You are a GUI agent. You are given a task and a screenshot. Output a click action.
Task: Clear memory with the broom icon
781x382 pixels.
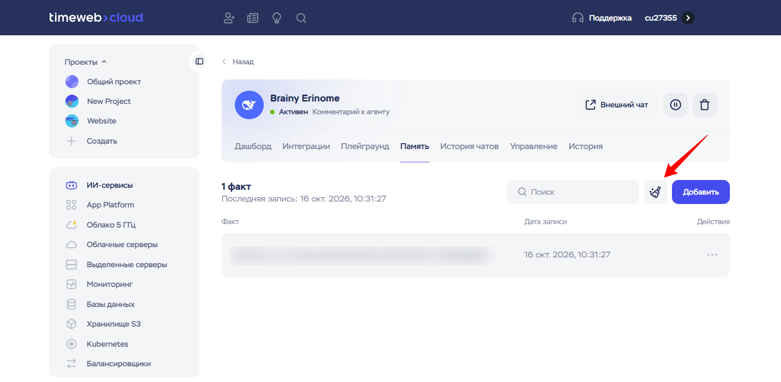[x=655, y=192]
